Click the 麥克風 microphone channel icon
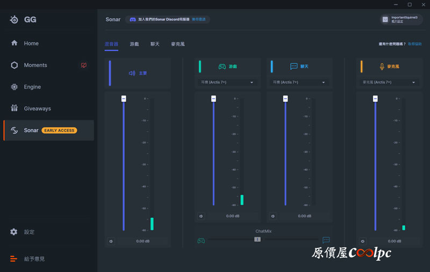Viewport: 430px width, 272px height. tap(382, 67)
